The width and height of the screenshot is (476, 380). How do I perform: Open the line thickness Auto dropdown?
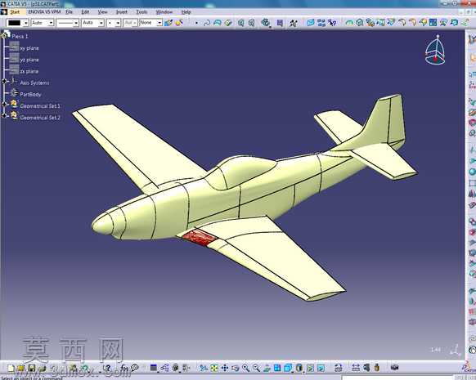click(92, 23)
